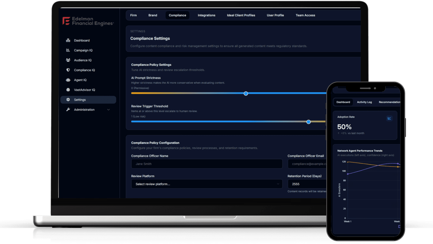Click the Compliance IQ shield icon
The image size is (433, 244).
(x=68, y=70)
